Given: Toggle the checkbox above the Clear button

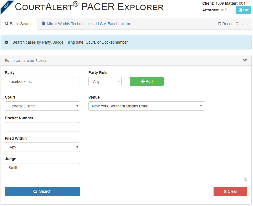Looking at the screenshot, I should (x=245, y=179).
